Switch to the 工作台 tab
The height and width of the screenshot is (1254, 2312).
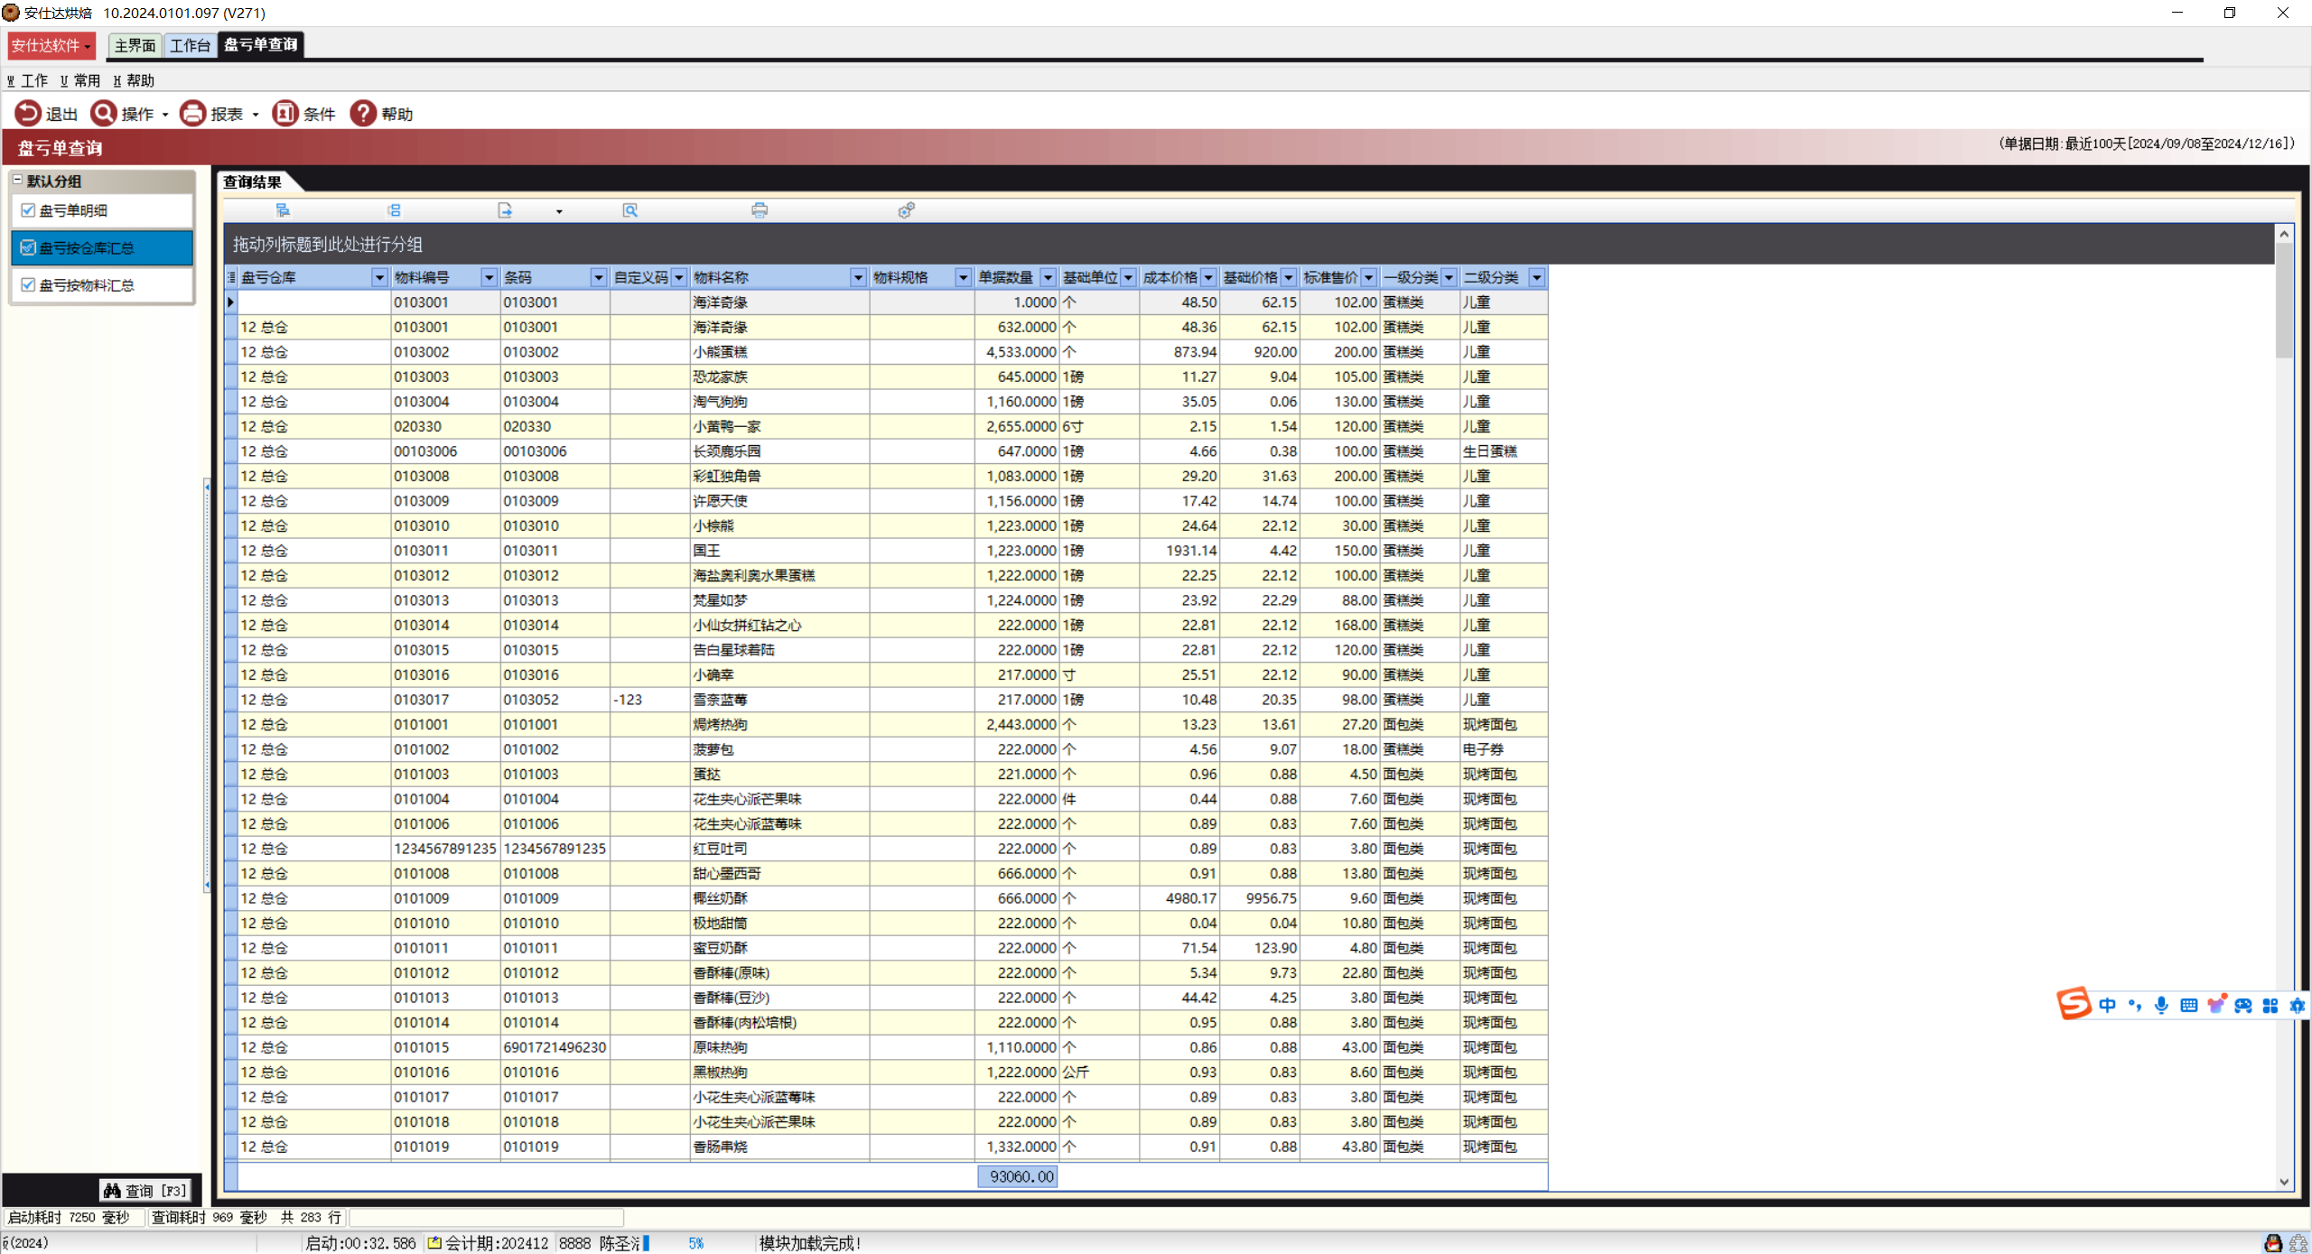(x=190, y=45)
